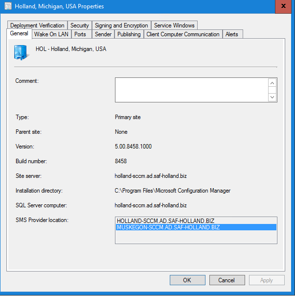Click the 'Holland, Michigan, USA Properties' window title
The image size is (295, 296).
coord(59,6)
